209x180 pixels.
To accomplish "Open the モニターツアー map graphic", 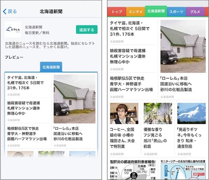I will click(x=183, y=169).
